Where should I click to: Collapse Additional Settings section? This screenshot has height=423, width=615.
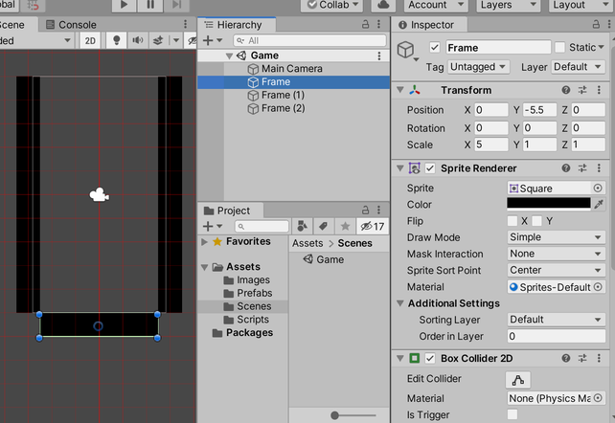tap(400, 303)
